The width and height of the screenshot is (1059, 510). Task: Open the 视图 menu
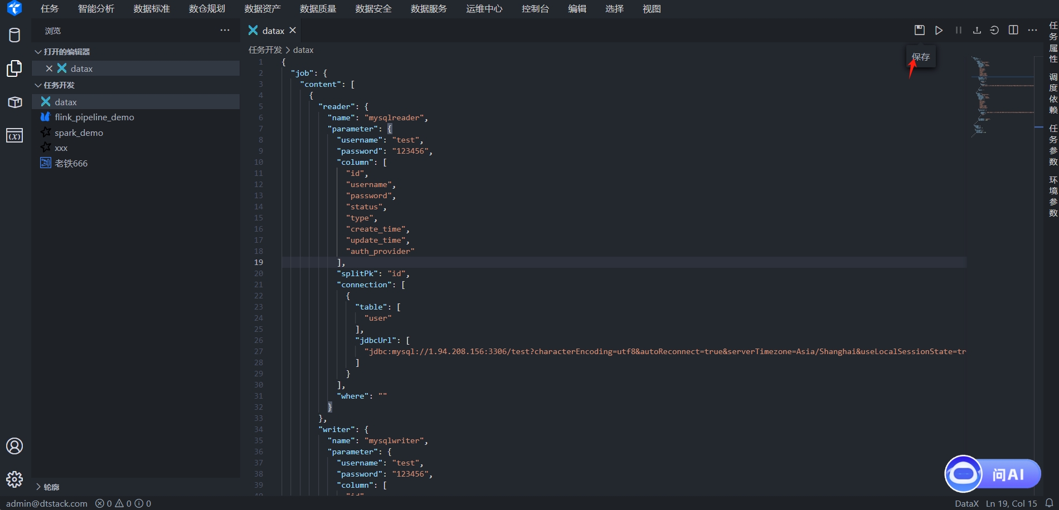point(652,9)
